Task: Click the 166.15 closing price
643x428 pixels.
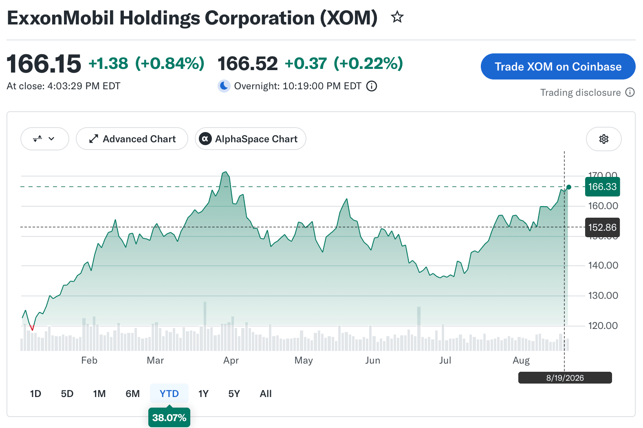Action: 44,64
